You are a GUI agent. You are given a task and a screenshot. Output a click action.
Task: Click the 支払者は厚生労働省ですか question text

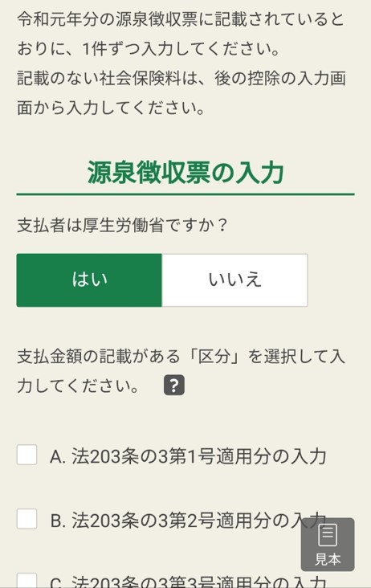pos(122,225)
